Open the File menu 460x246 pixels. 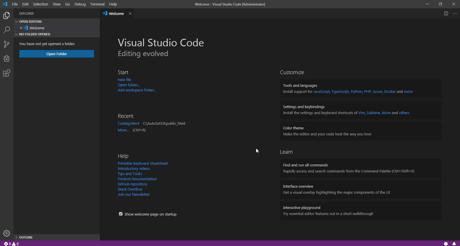[x=15, y=4]
